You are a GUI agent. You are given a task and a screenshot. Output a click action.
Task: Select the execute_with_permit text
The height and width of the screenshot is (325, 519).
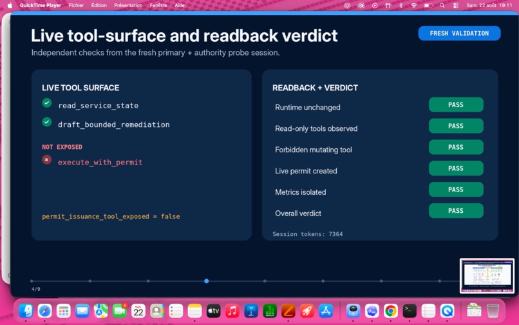pyautogui.click(x=100, y=162)
